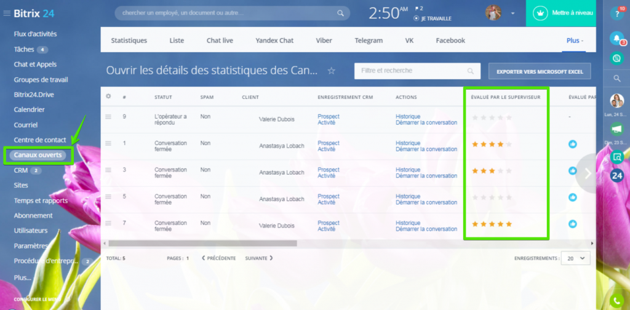
Task: Open row menu for conversation 9
Action: tap(108, 117)
